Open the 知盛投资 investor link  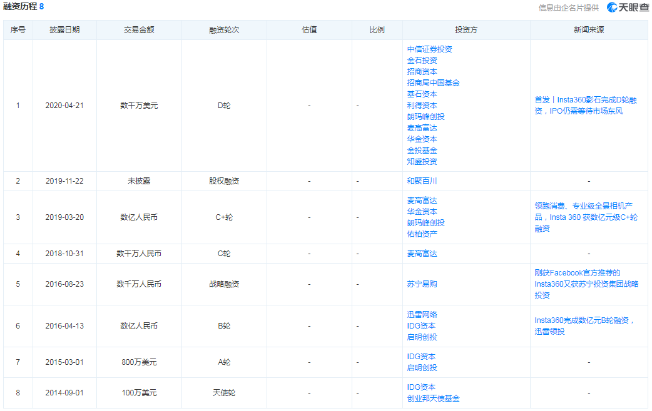coord(422,162)
